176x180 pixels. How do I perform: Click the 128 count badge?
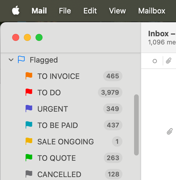pyautogui.click(x=114, y=174)
